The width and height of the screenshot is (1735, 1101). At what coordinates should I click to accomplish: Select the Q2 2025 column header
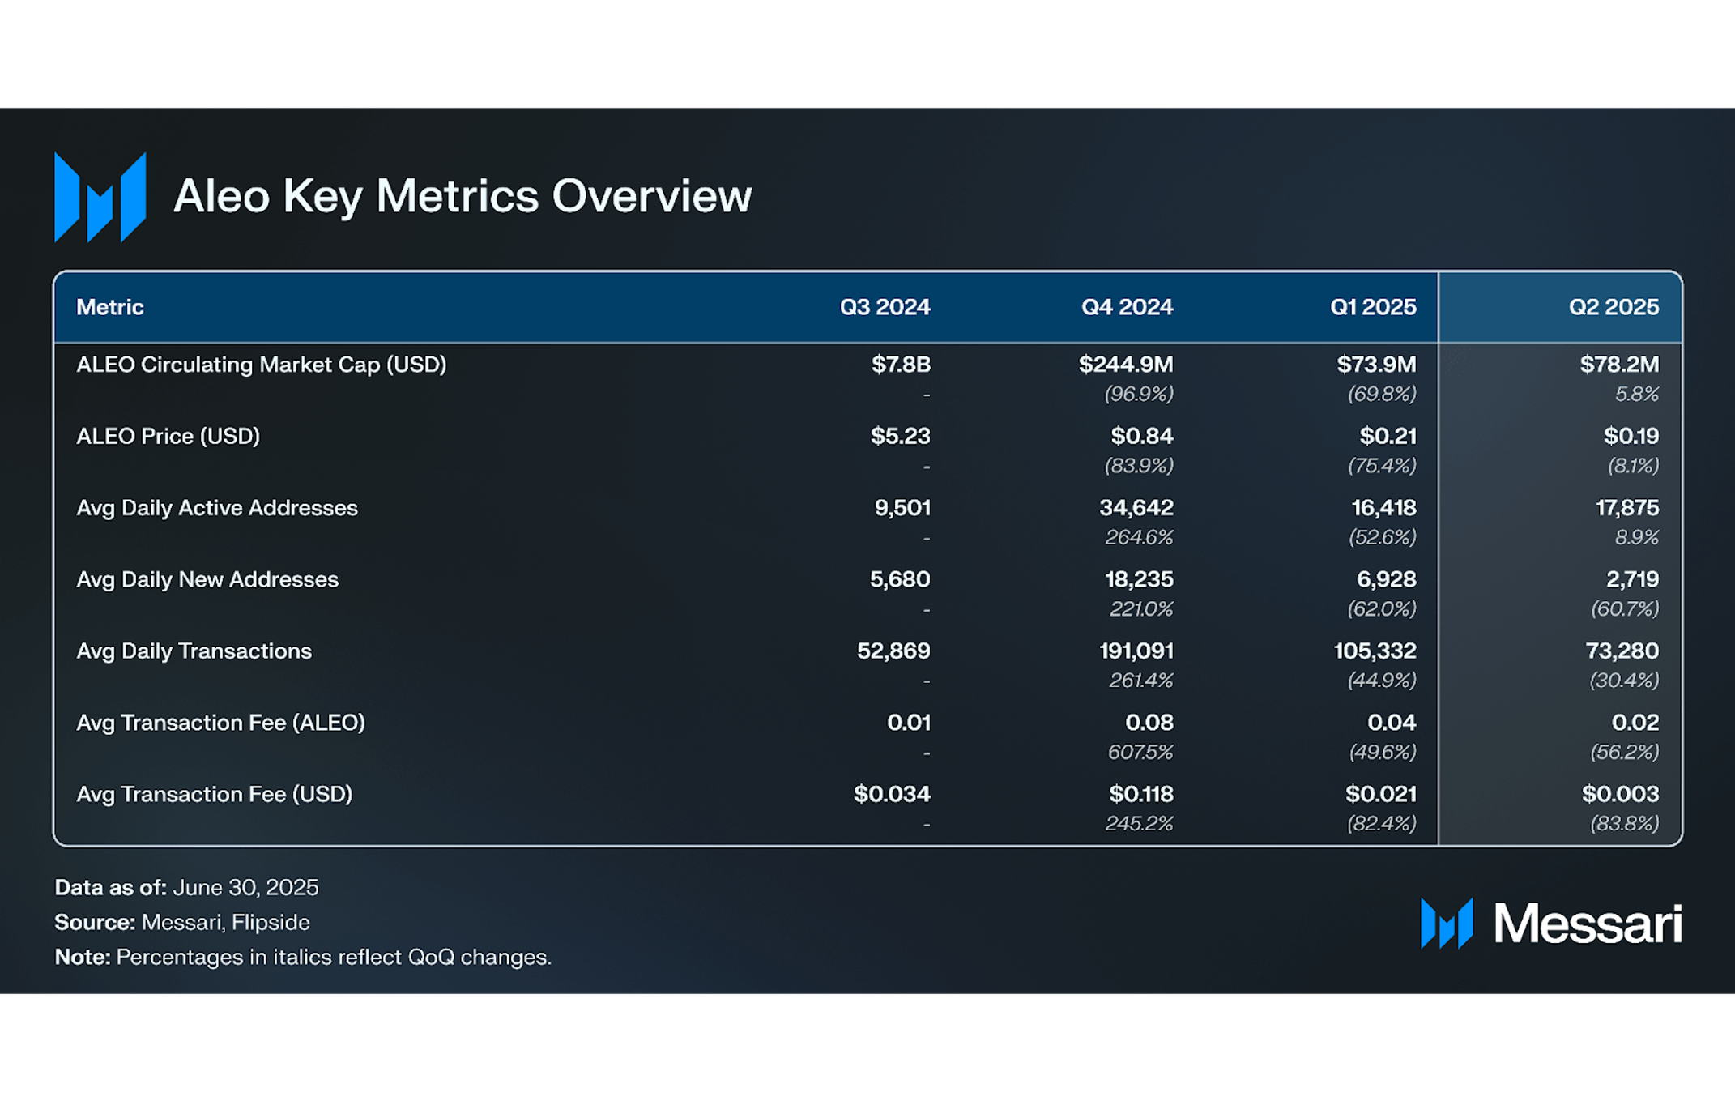point(1613,307)
